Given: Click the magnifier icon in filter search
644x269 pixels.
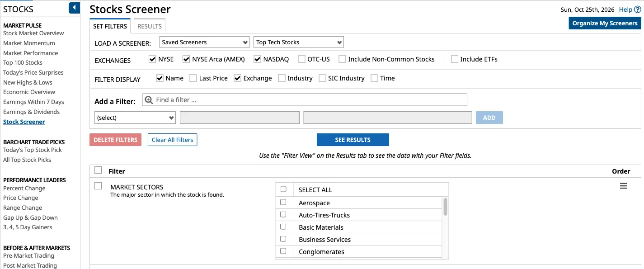Looking at the screenshot, I should tap(149, 100).
